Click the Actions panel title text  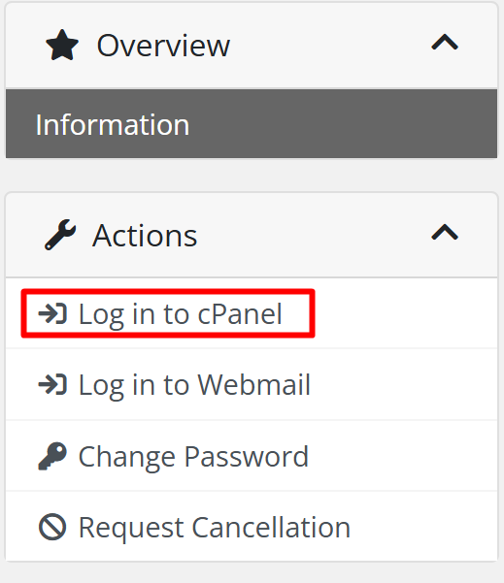click(145, 236)
